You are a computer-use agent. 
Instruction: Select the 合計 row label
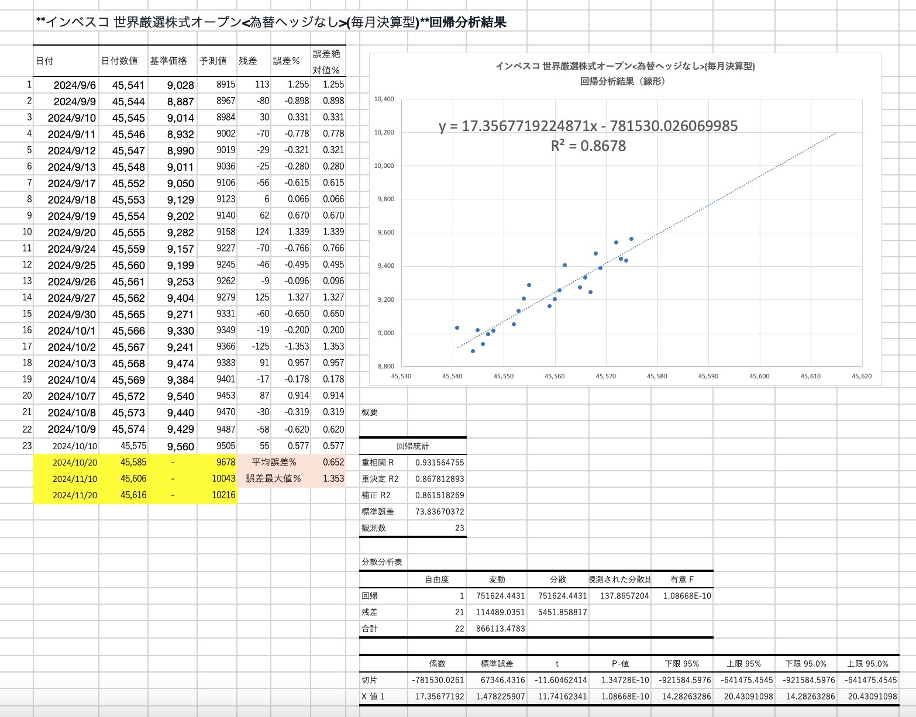370,629
